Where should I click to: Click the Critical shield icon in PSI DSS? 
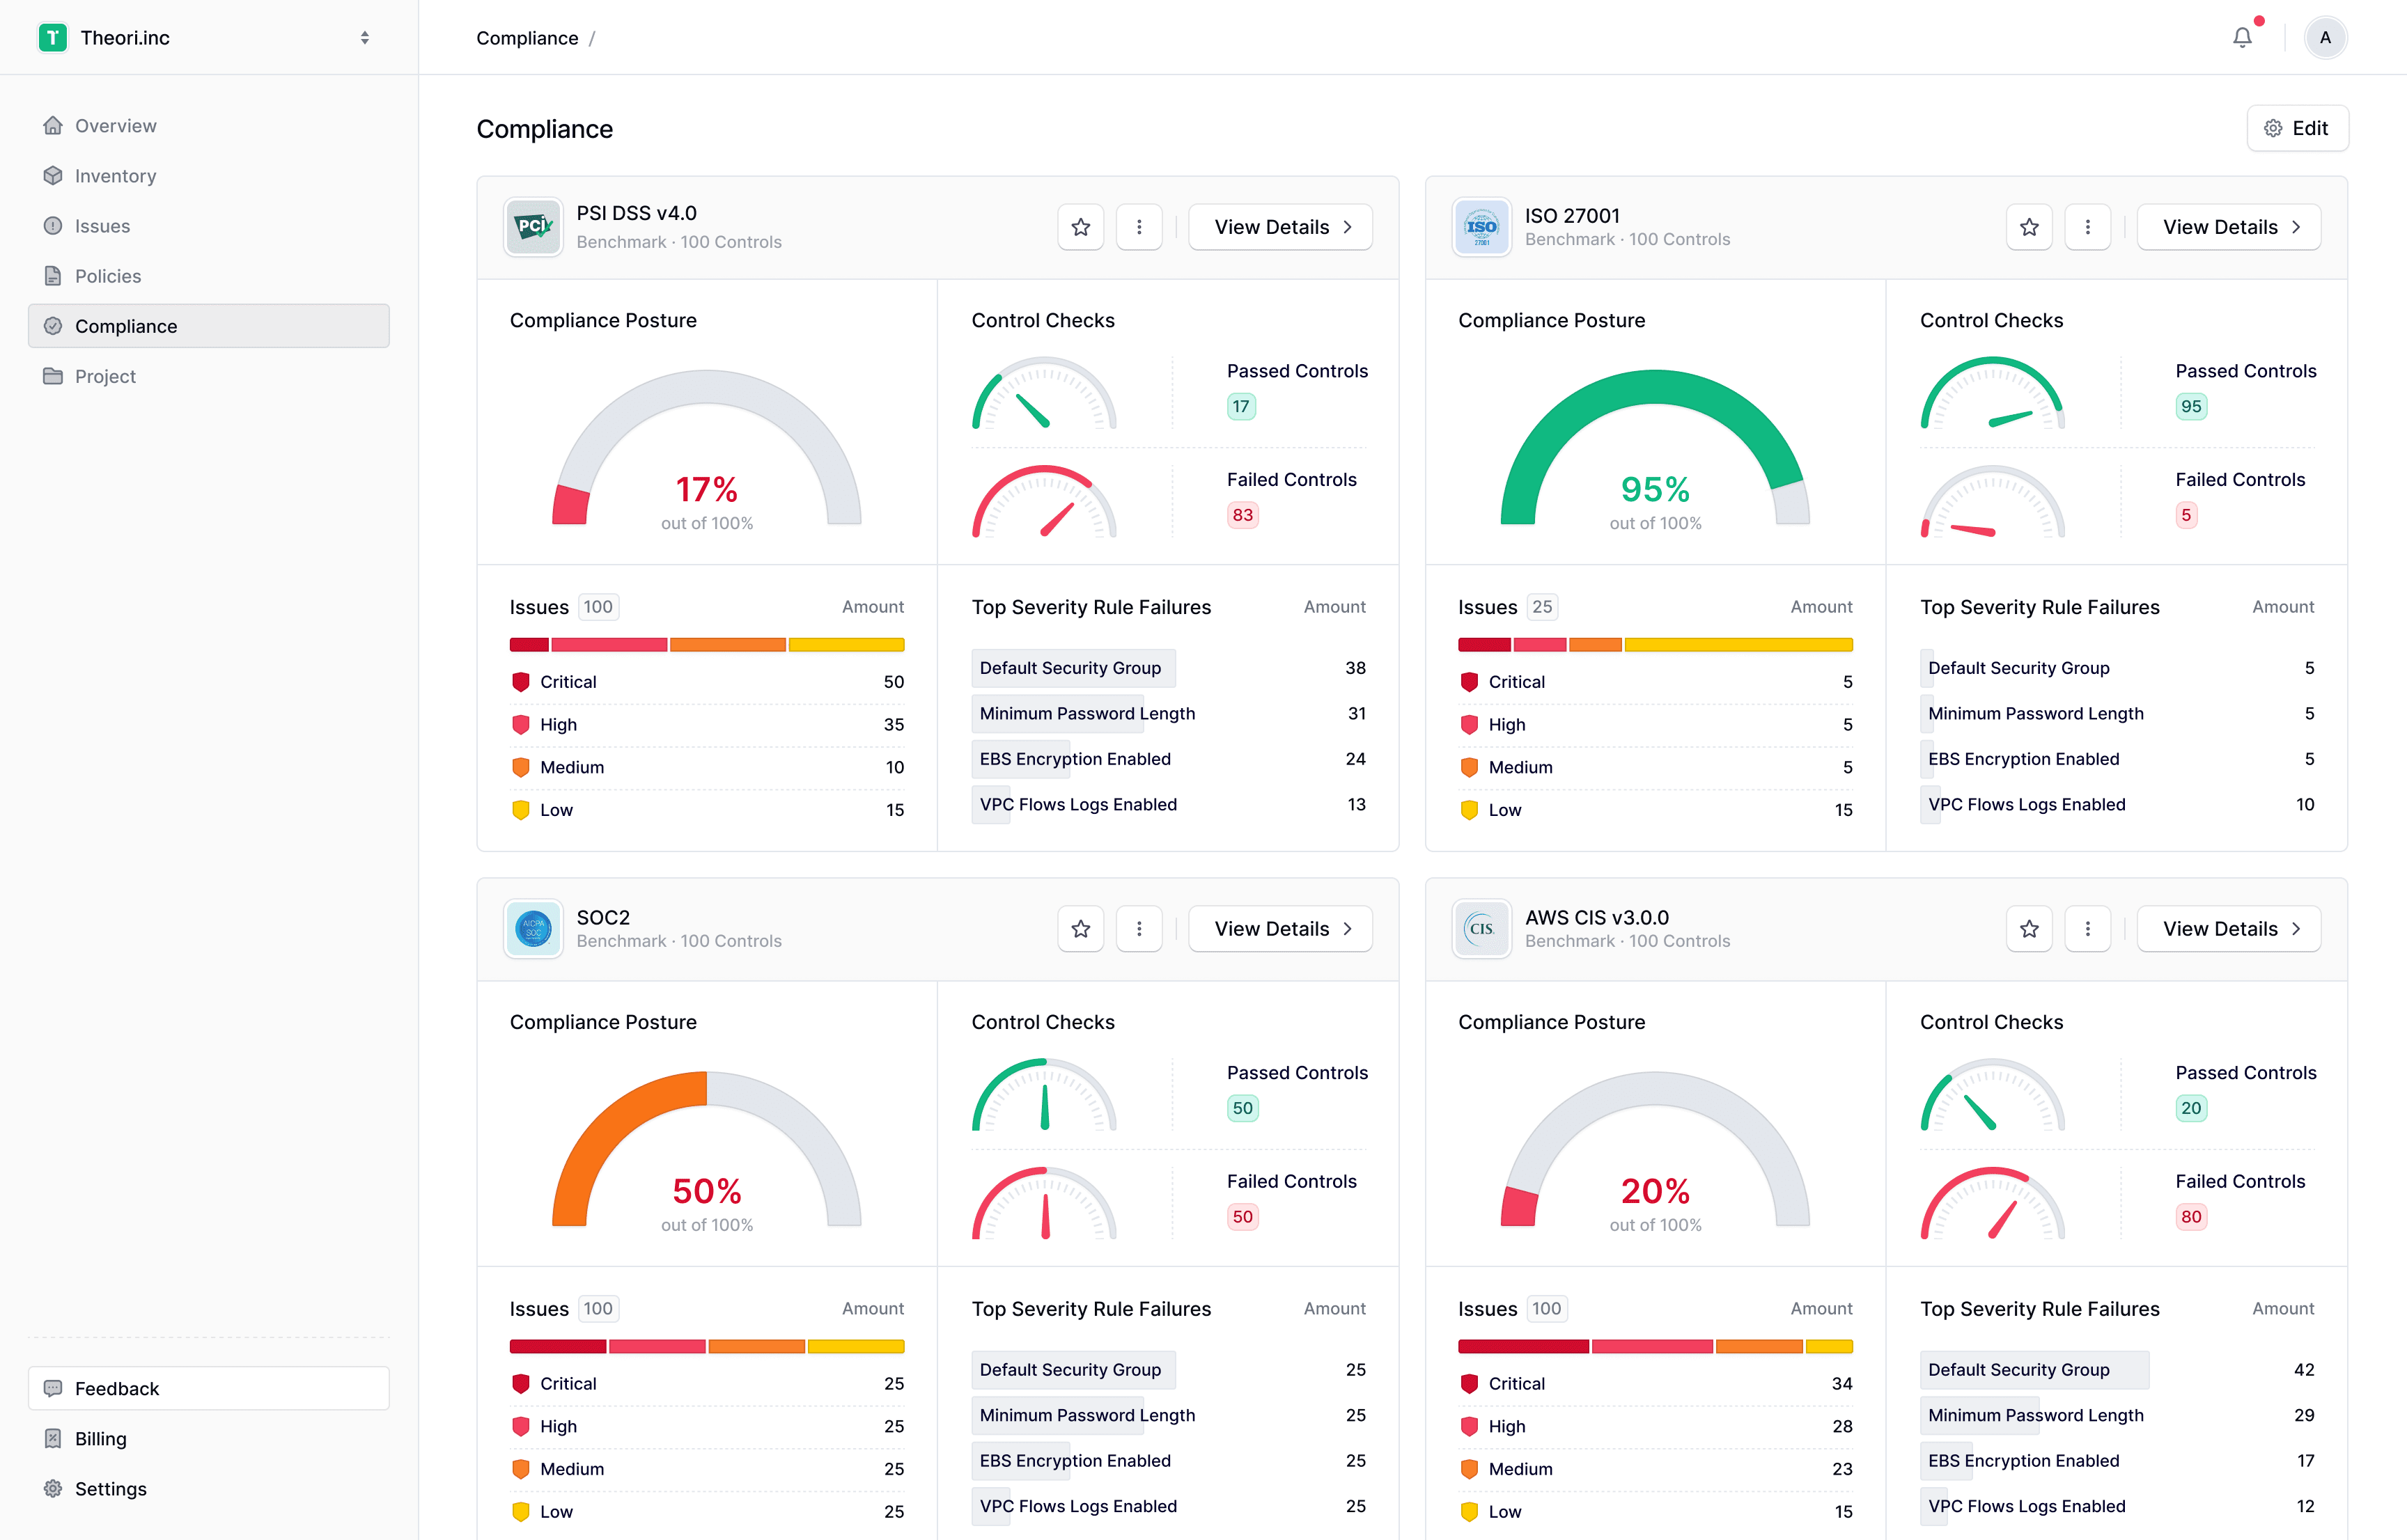520,682
